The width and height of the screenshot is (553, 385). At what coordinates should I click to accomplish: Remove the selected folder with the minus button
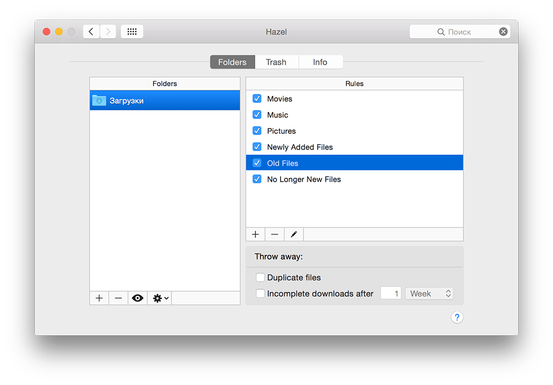coord(119,298)
